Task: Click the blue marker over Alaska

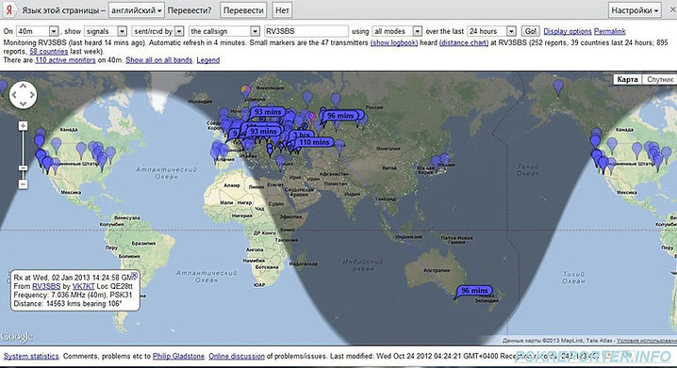Action: pos(558,87)
